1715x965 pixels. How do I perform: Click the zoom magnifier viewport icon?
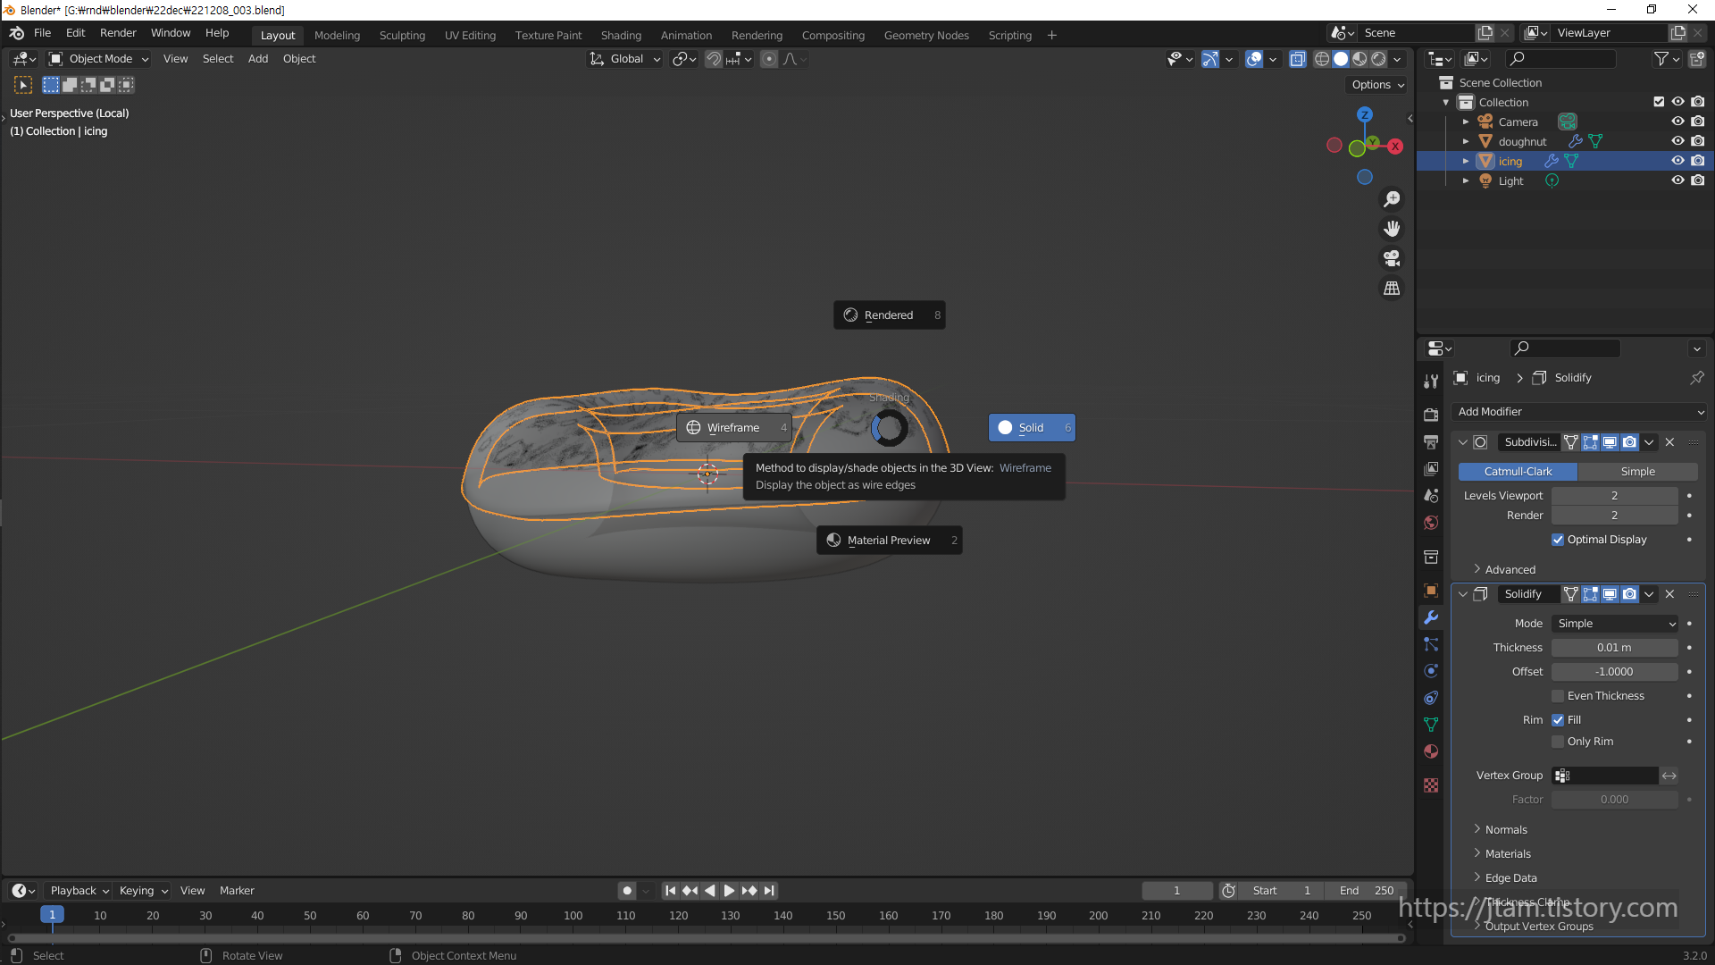point(1392,199)
